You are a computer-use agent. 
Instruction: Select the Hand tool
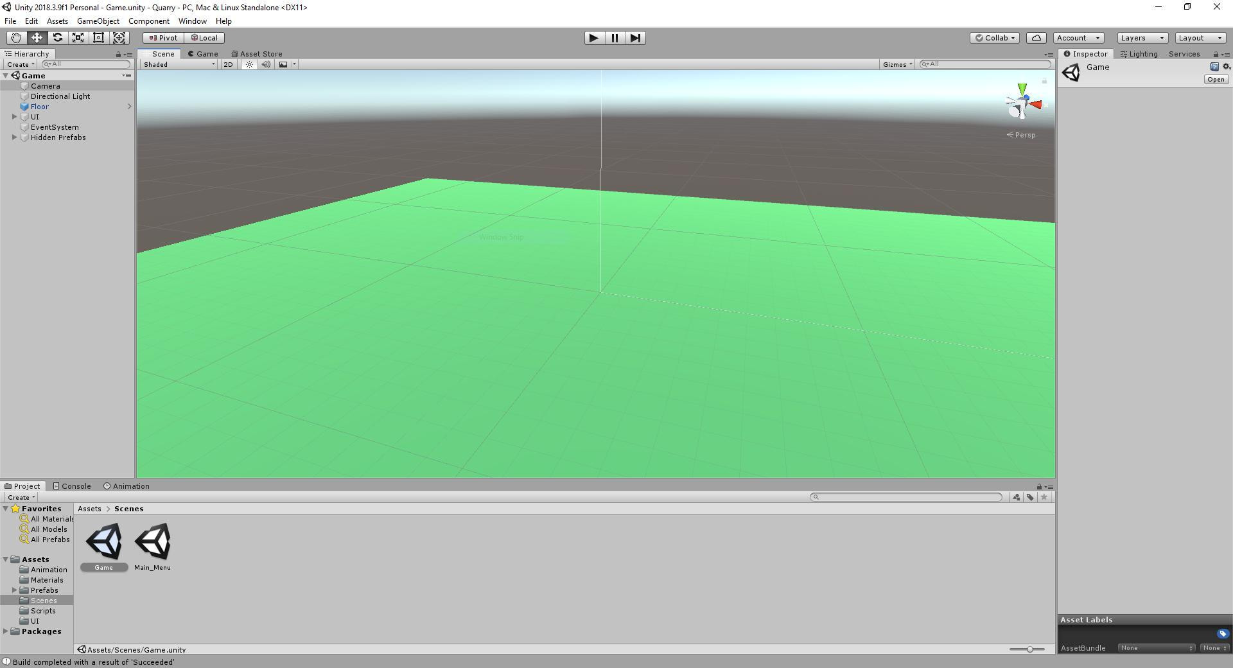pyautogui.click(x=16, y=38)
